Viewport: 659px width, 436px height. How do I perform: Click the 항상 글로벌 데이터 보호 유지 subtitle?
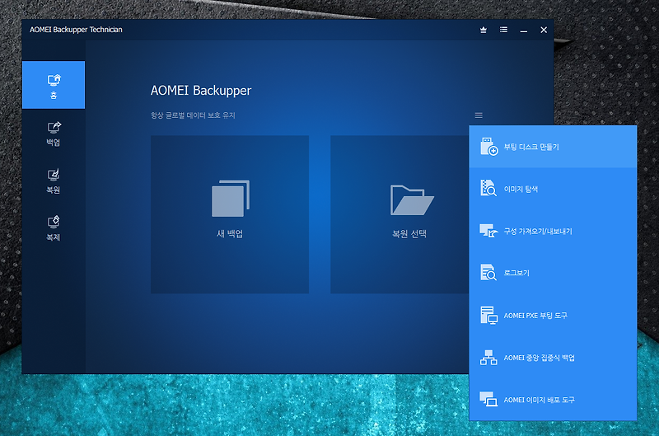(193, 115)
